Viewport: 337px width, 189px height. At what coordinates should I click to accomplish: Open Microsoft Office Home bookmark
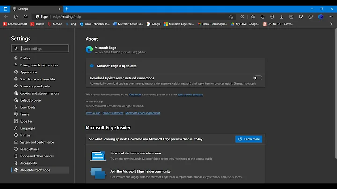pyautogui.click(x=128, y=24)
